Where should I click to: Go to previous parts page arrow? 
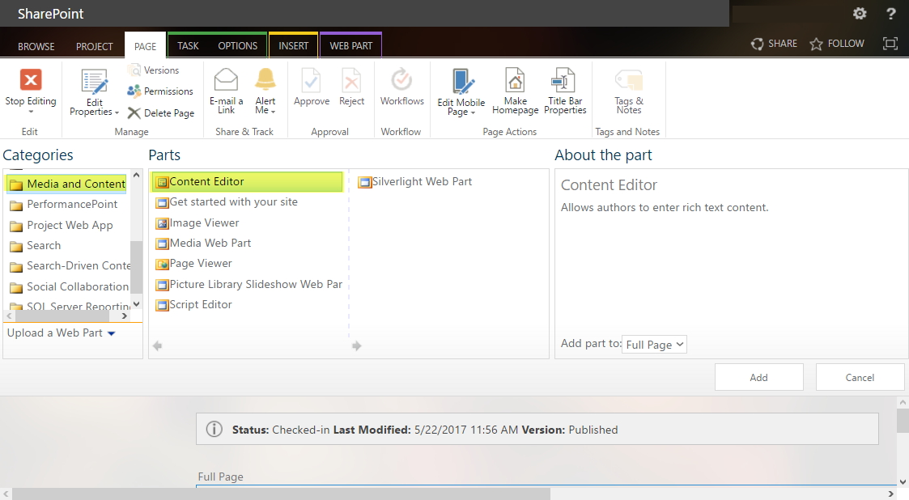click(x=157, y=346)
